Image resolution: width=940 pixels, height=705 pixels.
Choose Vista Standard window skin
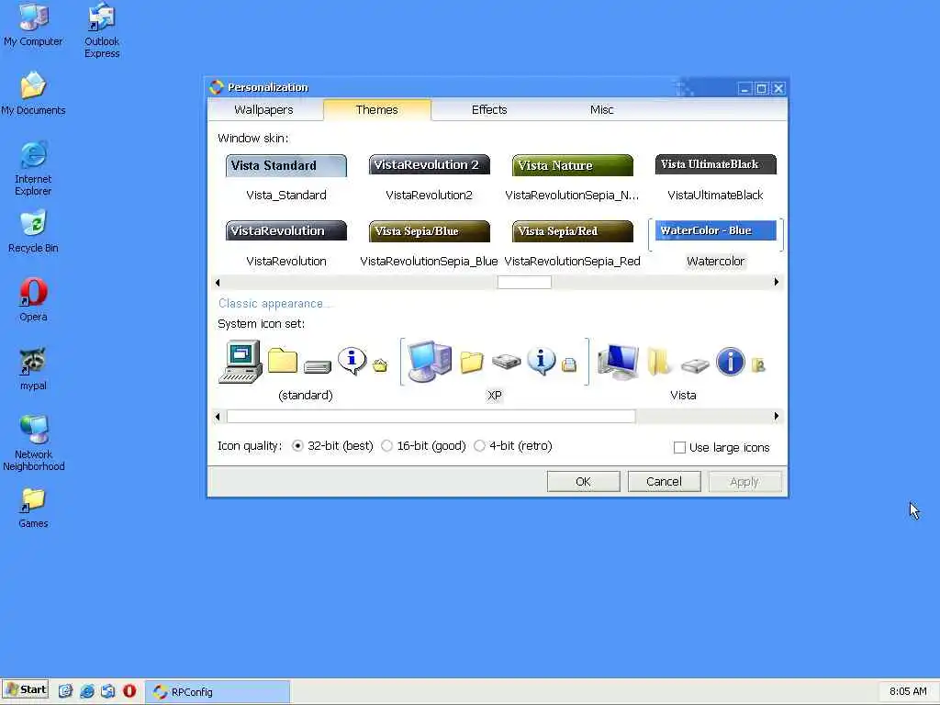(x=286, y=179)
